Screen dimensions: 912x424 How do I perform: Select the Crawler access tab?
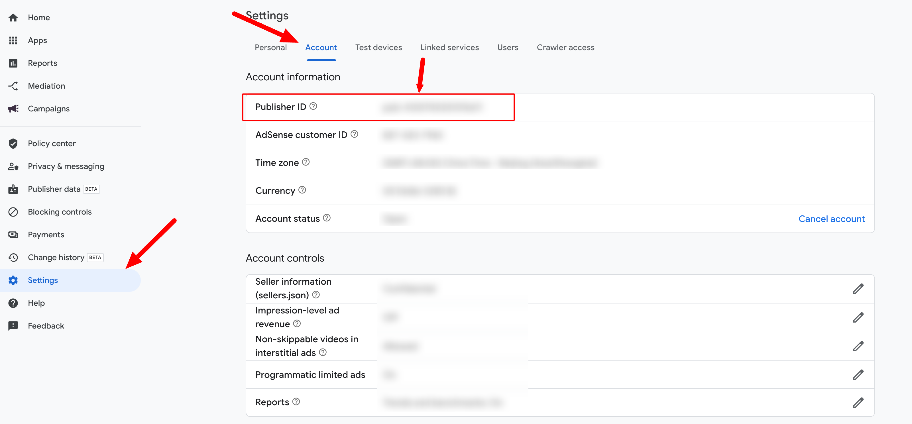coord(565,47)
